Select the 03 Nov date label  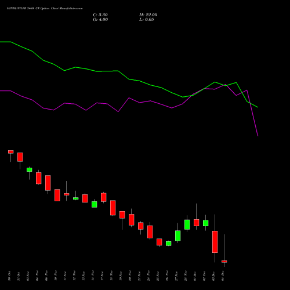[28, 276]
